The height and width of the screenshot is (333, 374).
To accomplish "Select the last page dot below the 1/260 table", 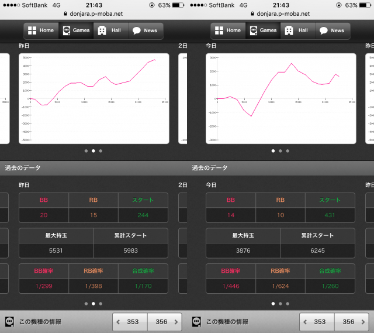I will [288, 304].
